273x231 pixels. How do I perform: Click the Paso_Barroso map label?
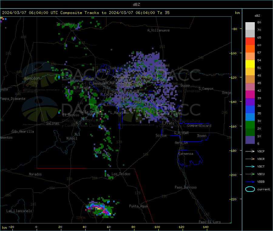click(186, 187)
